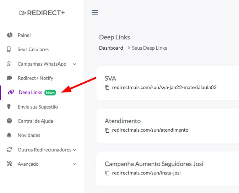
Task: Open Avançado menu item
Action: pos(28,164)
